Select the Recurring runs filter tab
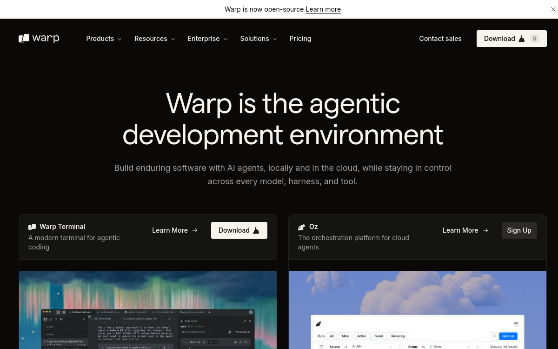Viewport: 558px width, 349px height. (x=398, y=336)
